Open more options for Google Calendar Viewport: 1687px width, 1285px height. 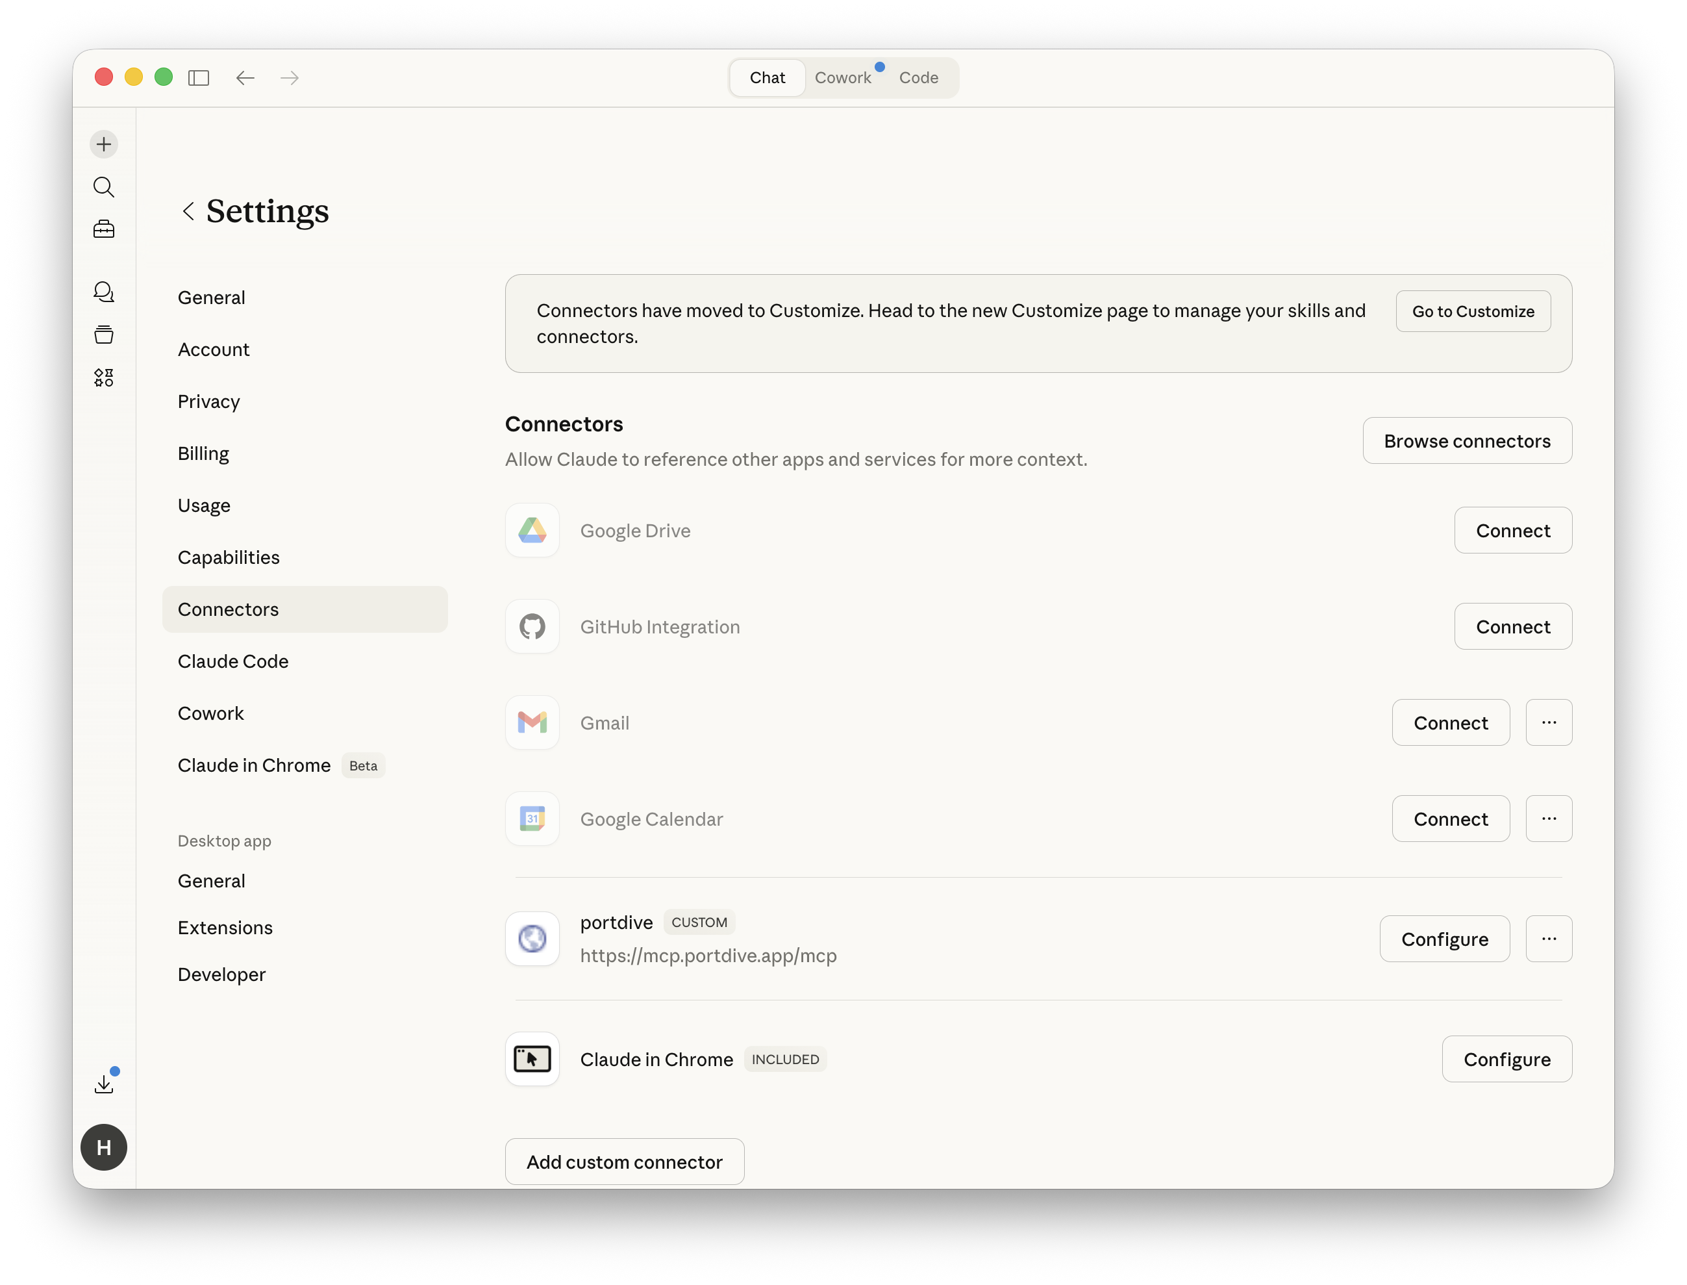click(1549, 819)
